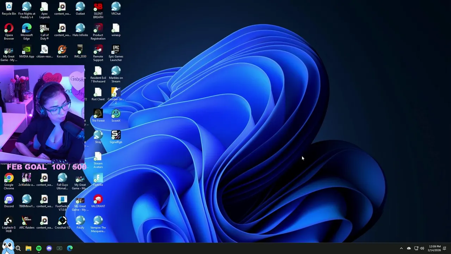The width and height of the screenshot is (451, 254).
Task: Select the Stray game shortcut
Action: point(98,137)
